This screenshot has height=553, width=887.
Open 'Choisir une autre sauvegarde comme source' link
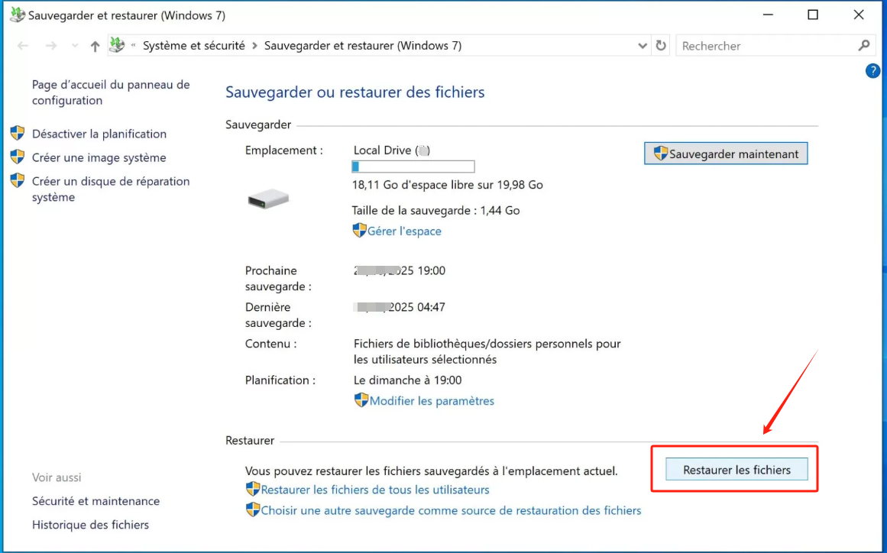(451, 510)
